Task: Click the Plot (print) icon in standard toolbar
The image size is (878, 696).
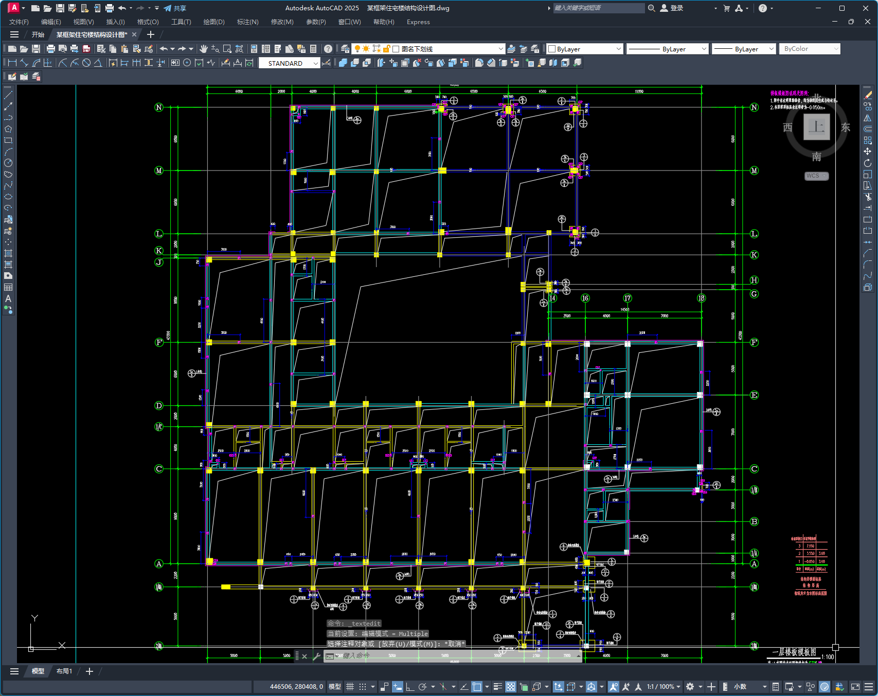Action: pyautogui.click(x=50, y=49)
